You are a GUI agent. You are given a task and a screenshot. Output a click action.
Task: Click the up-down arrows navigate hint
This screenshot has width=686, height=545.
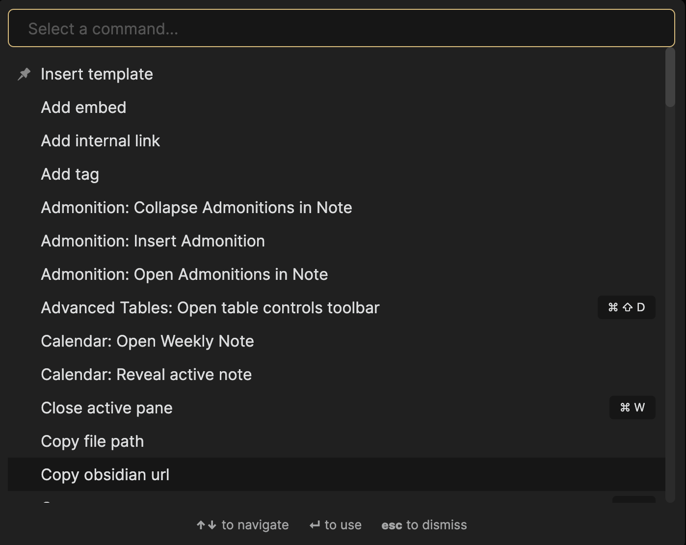242,525
